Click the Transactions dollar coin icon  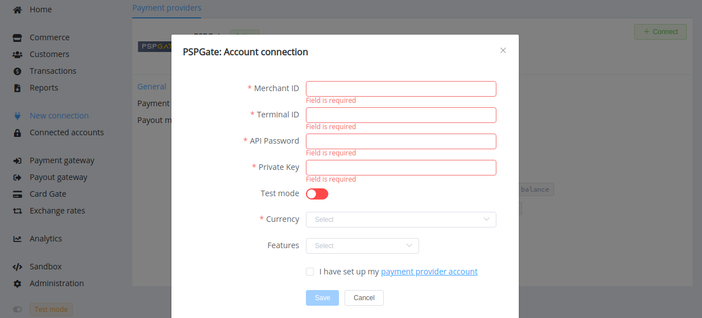[17, 71]
